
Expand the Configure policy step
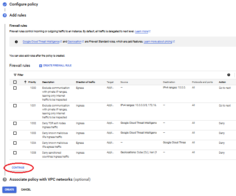tap(24, 4)
